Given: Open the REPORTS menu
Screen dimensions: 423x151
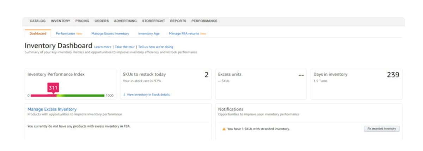Looking at the screenshot, I should [x=178, y=21].
